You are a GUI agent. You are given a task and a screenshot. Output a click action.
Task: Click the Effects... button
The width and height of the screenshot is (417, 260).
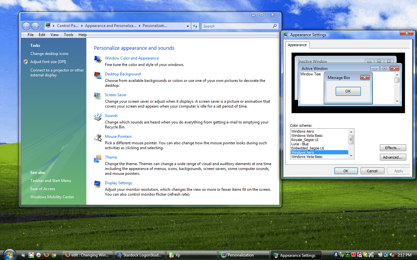(x=393, y=147)
